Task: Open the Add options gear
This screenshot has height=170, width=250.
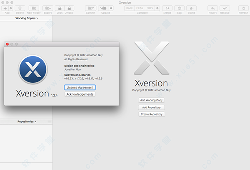Action: pos(11,8)
